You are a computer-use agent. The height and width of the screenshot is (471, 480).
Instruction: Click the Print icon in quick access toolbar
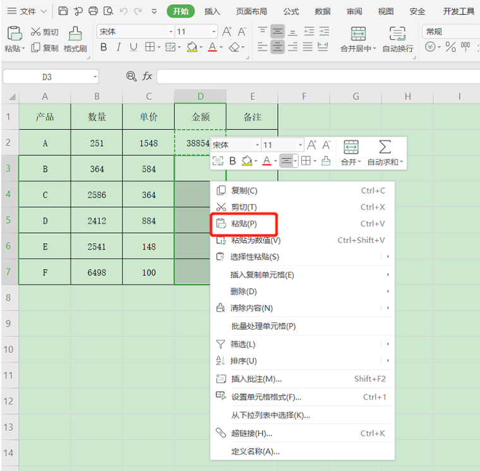point(93,11)
